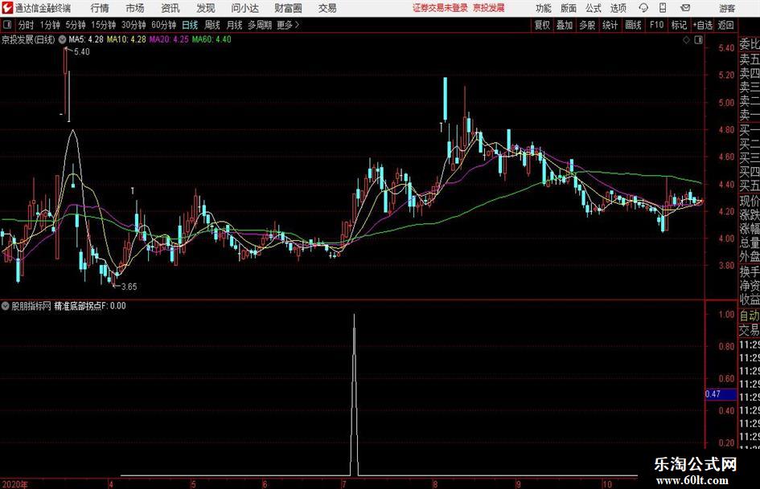Open the 市场 menu
This screenshot has height=489, width=760.
coord(135,8)
